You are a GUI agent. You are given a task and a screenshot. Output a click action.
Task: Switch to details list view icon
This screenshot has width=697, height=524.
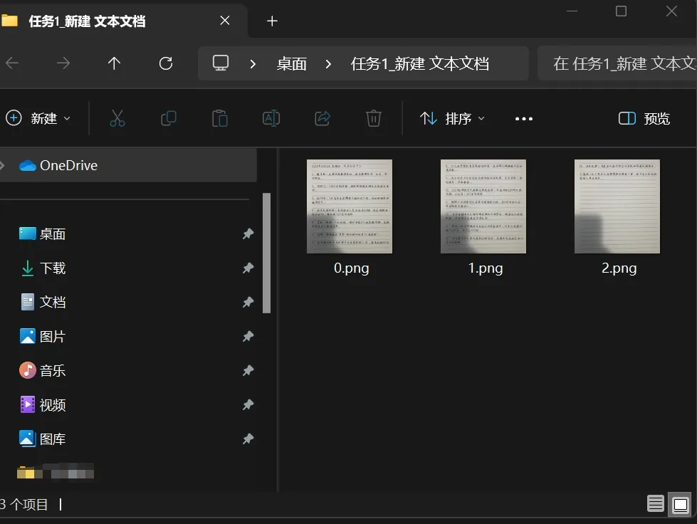tap(655, 504)
